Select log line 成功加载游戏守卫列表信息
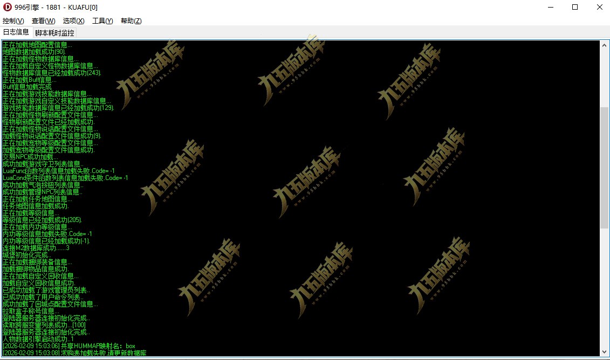This screenshot has height=360, width=610. [x=43, y=164]
